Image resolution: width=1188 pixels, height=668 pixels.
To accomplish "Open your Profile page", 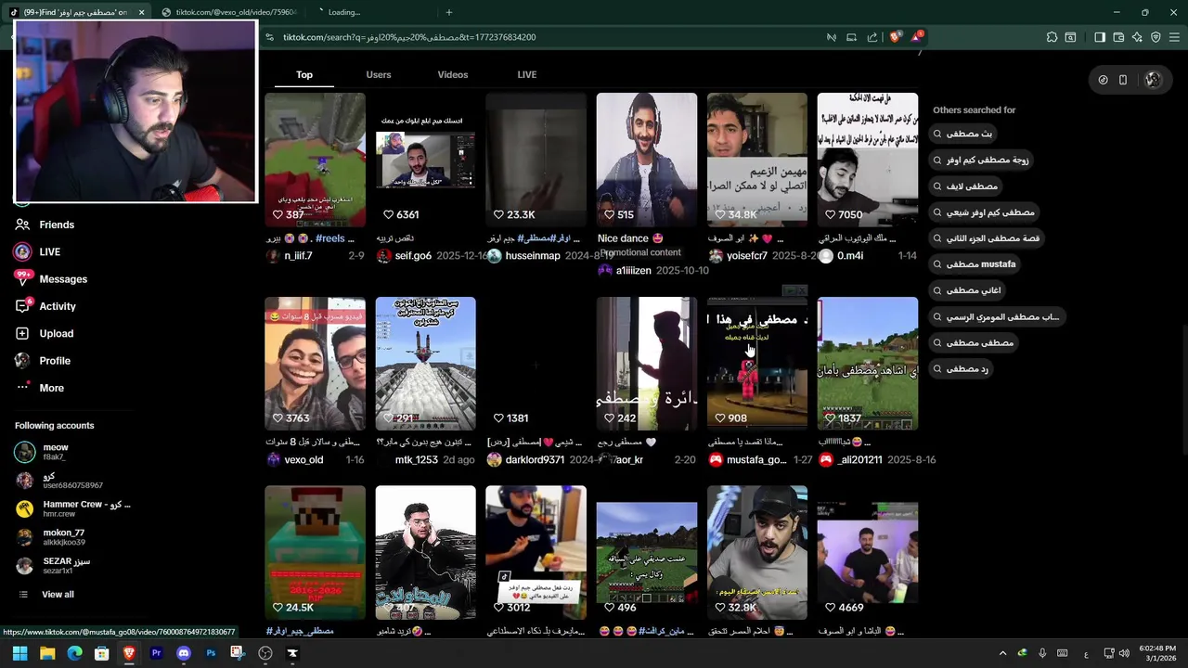I will pyautogui.click(x=42, y=361).
